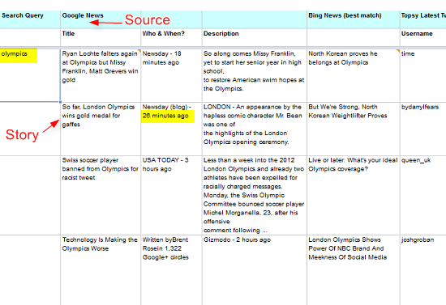Select the 'Search Query' header cell

pyautogui.click(x=30, y=19)
